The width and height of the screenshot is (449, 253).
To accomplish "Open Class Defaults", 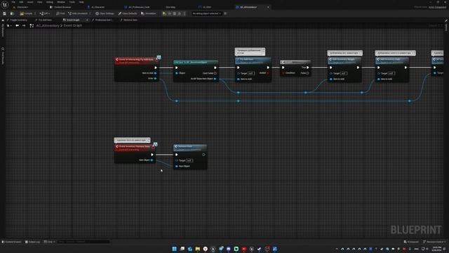I will coord(128,13).
